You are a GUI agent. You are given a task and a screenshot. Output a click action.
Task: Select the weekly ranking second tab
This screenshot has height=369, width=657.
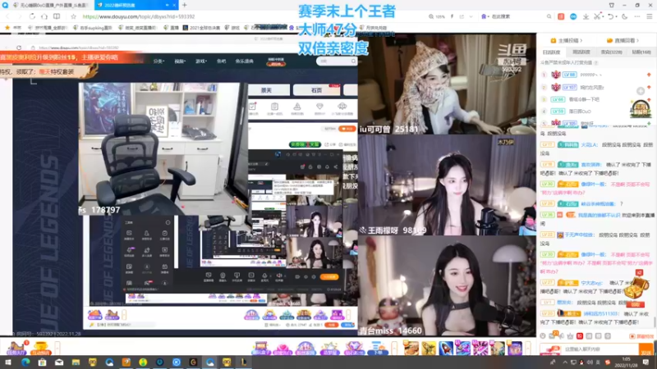coord(581,52)
